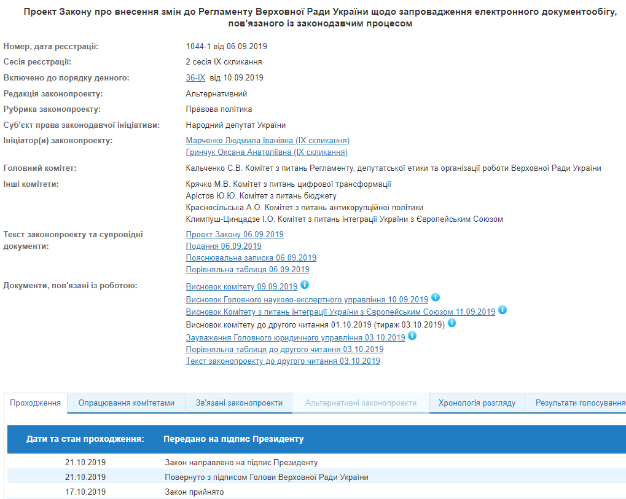Click info icon next to second reading conclusion (тираж 03.10.2019)
The height and width of the screenshot is (499, 626).
coord(452,323)
